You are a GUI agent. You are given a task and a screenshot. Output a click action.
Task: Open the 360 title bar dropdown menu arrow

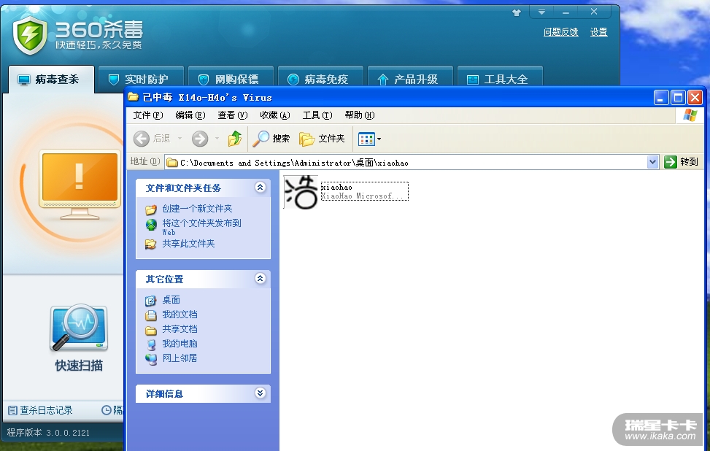tap(541, 12)
